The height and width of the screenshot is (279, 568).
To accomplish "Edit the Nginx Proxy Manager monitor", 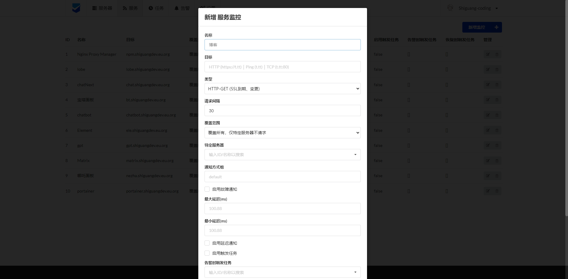I will pyautogui.click(x=488, y=54).
